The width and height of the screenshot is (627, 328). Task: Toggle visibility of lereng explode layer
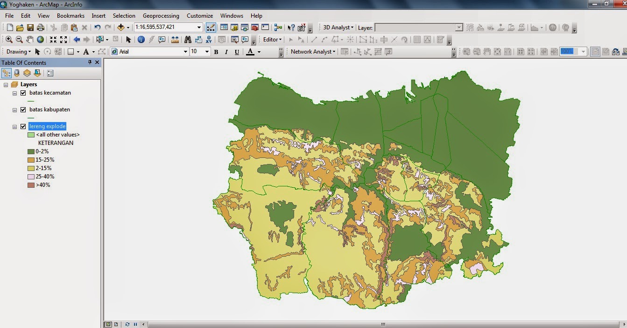click(23, 126)
